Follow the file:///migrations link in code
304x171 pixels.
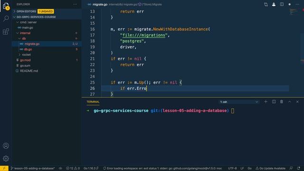(x=143, y=35)
